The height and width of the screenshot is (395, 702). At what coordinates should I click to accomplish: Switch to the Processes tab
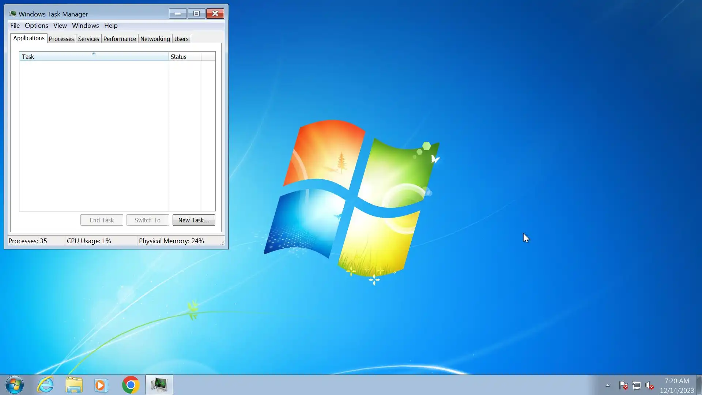(61, 39)
